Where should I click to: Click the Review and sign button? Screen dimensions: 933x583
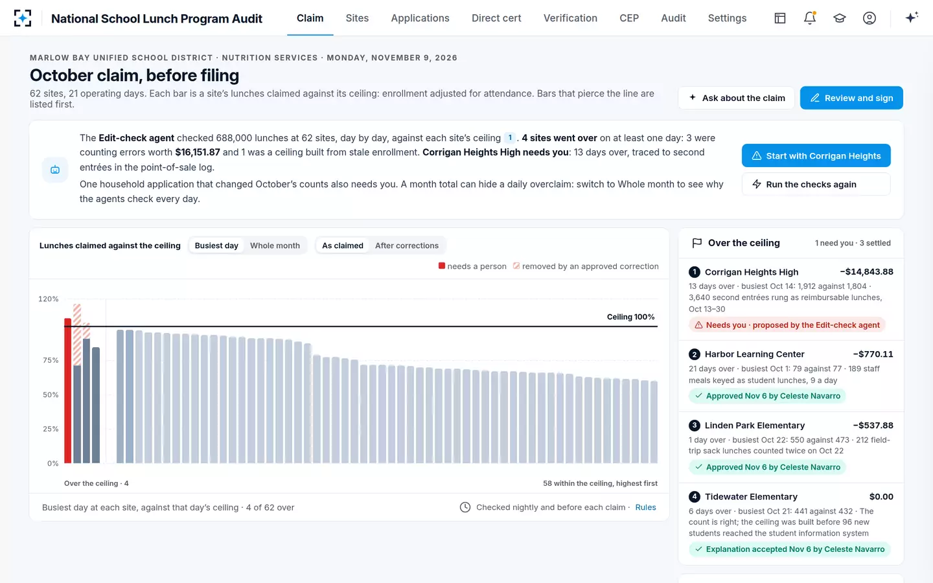pos(851,98)
